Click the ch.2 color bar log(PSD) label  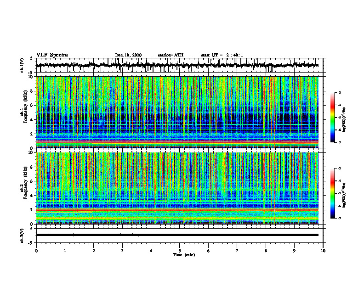[x=344, y=196]
